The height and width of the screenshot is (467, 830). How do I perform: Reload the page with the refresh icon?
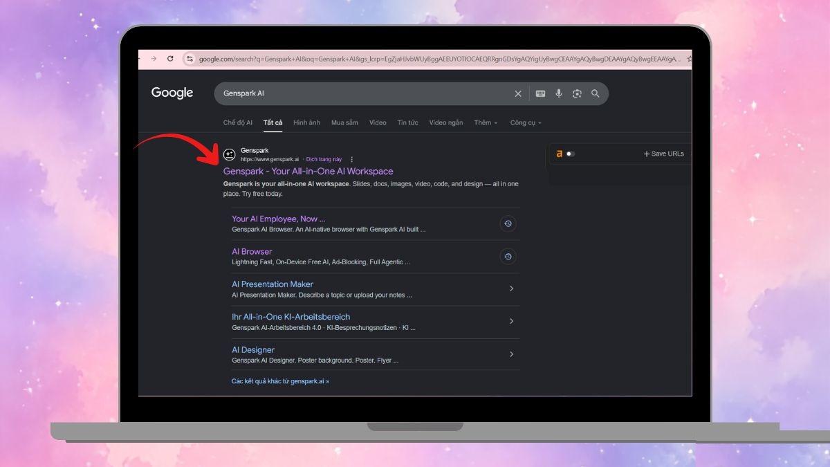[x=170, y=59]
